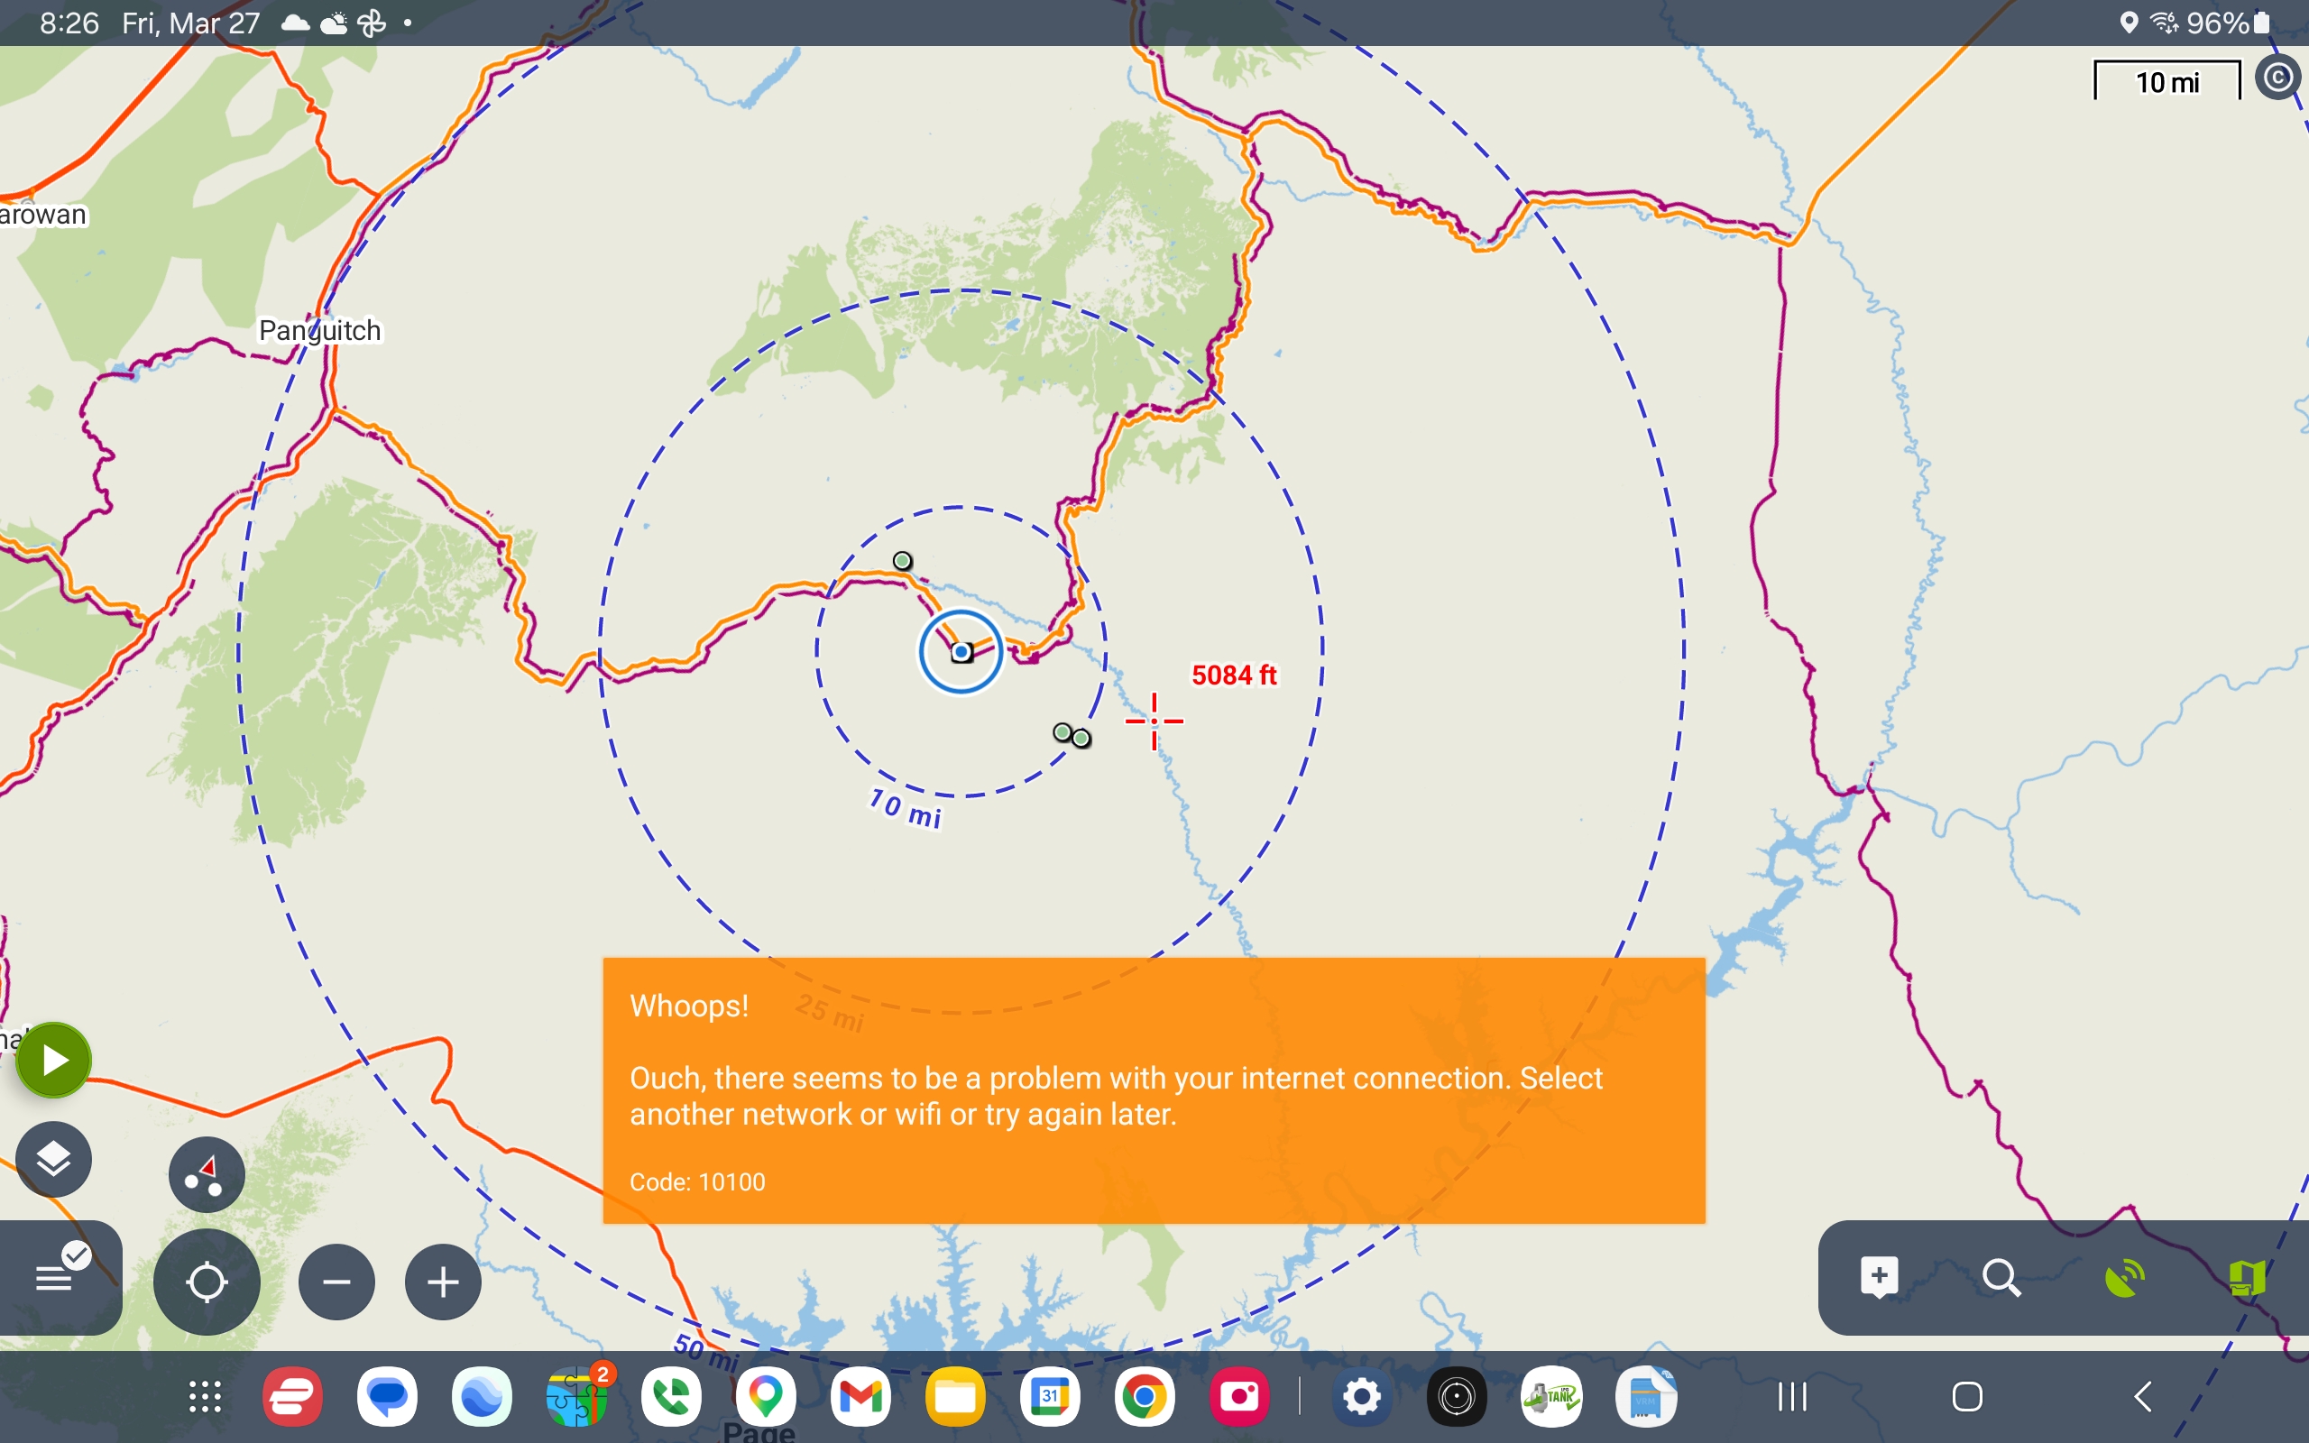Zoom out with the minus button
The height and width of the screenshot is (1443, 2309).
336,1282
